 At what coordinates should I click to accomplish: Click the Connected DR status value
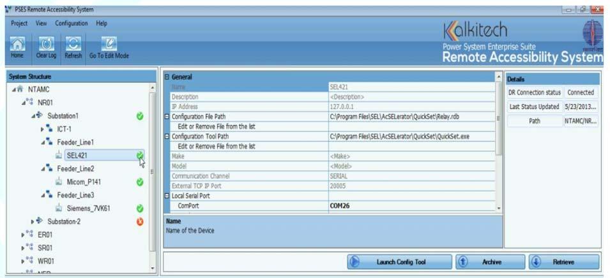click(x=581, y=92)
